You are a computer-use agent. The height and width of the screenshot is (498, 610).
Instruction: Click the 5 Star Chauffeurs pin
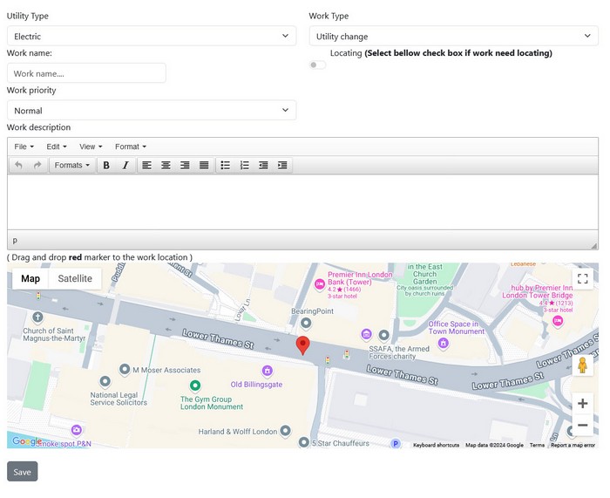(304, 442)
